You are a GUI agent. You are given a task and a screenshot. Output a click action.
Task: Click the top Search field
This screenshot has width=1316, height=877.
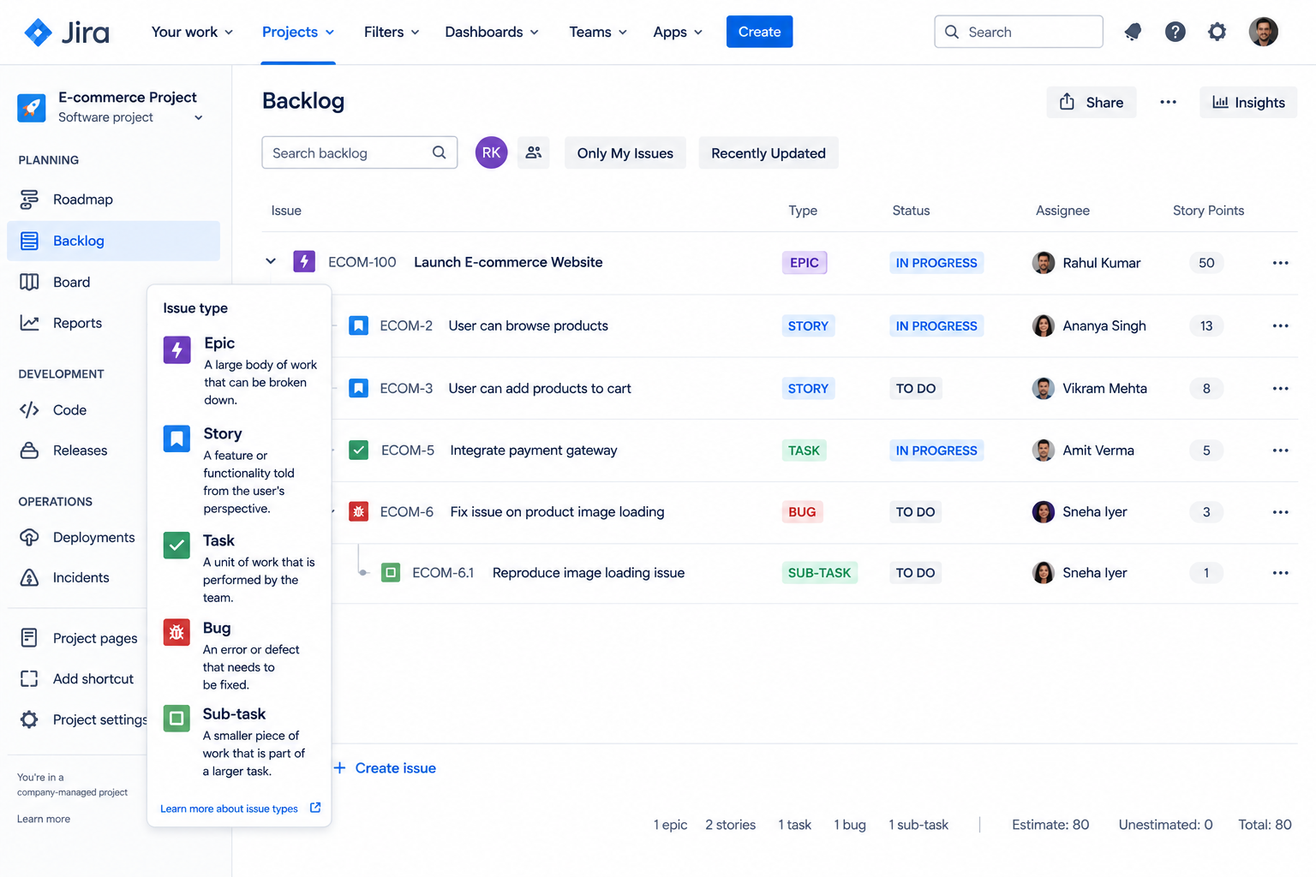[1019, 32]
